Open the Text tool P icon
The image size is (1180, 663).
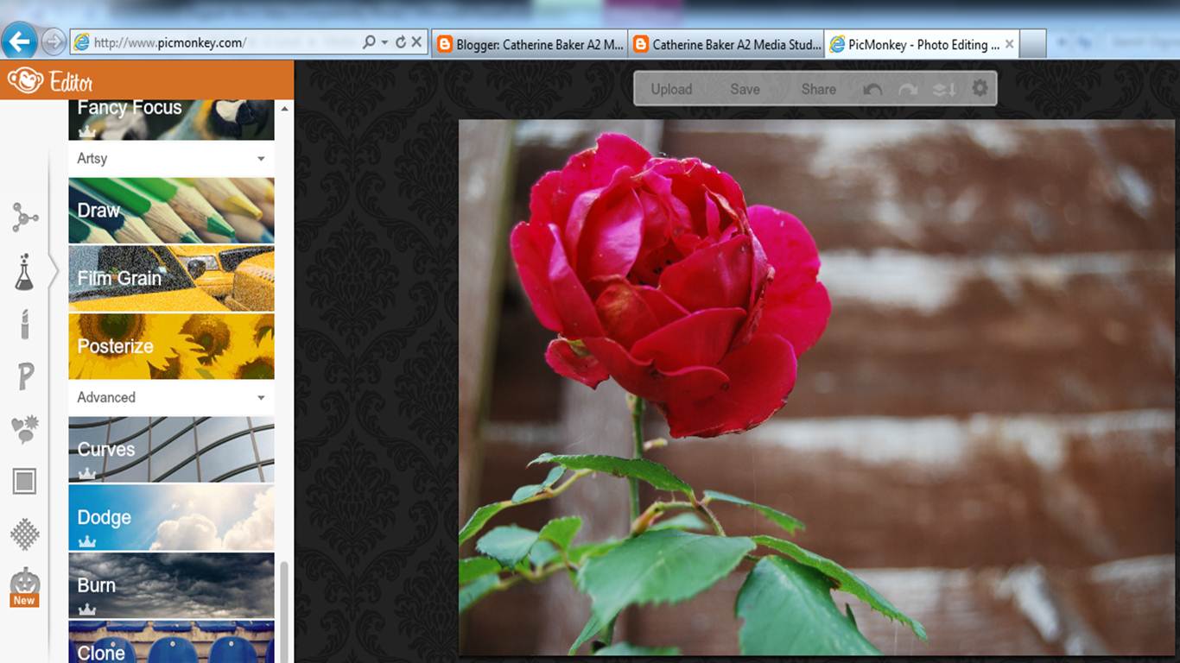pos(26,376)
